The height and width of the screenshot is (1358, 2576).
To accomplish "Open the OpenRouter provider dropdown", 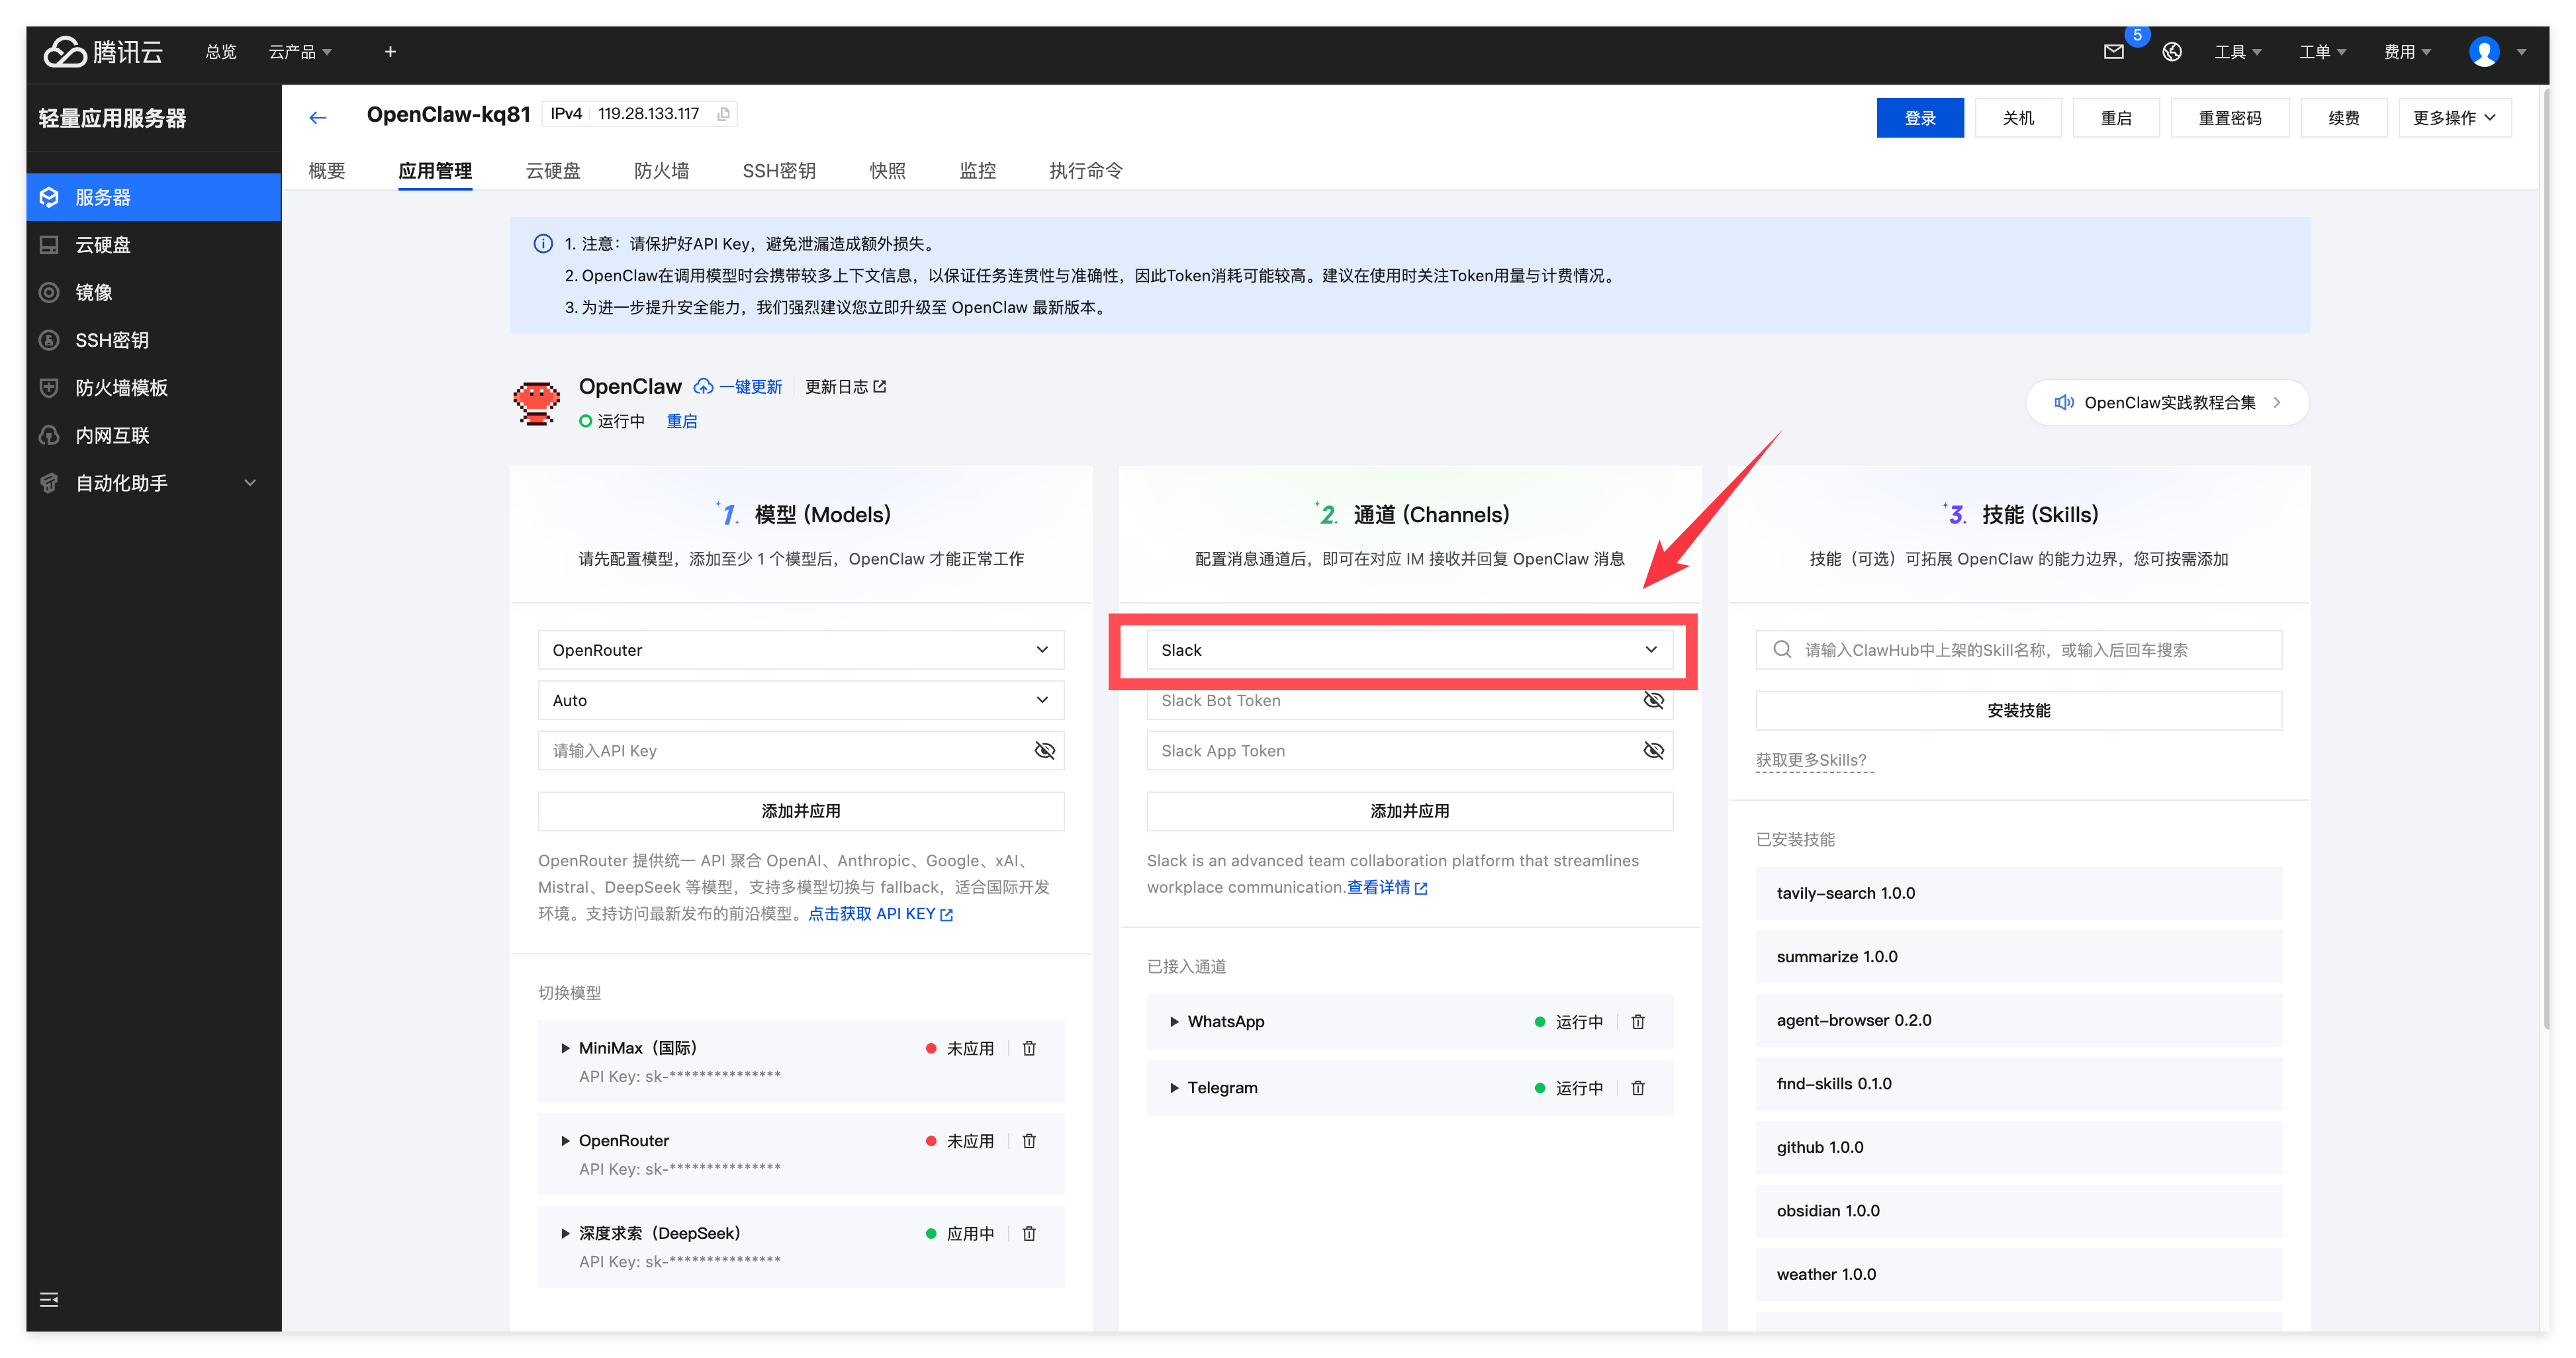I will pyautogui.click(x=800, y=650).
